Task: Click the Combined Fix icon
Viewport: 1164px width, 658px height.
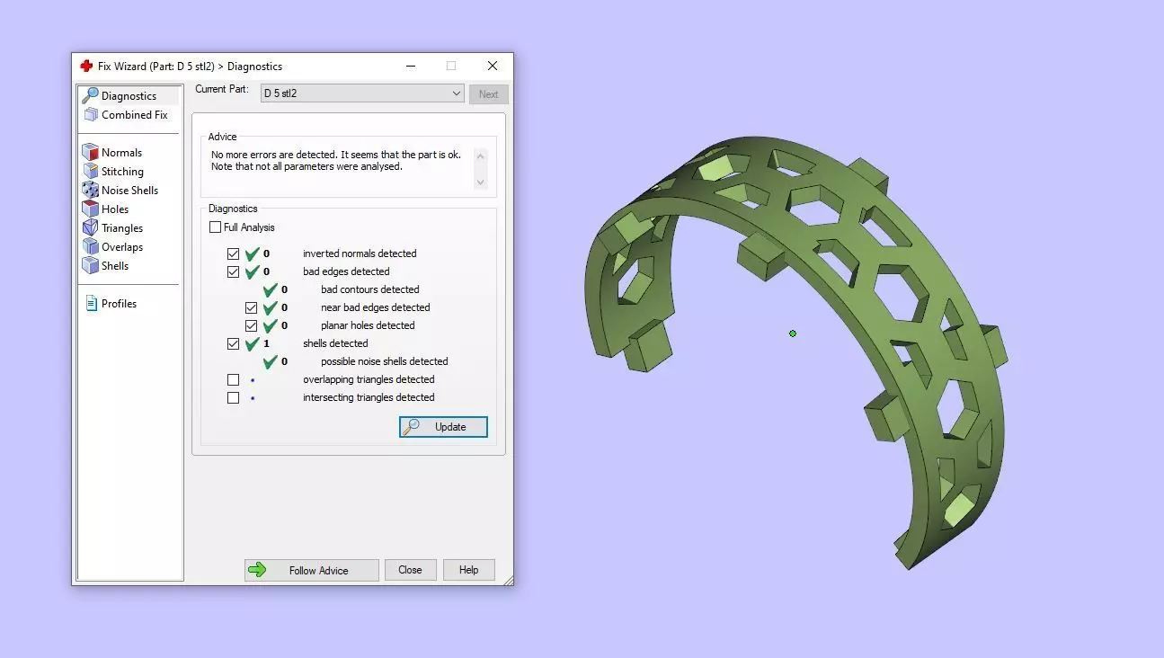Action: tap(90, 115)
